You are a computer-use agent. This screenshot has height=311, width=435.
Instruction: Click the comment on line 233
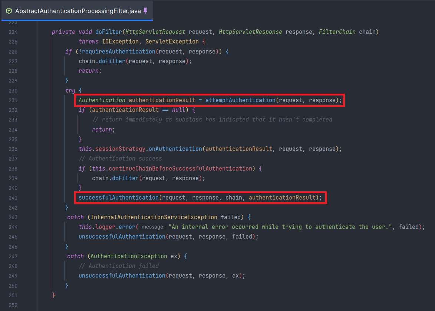(x=212, y=120)
